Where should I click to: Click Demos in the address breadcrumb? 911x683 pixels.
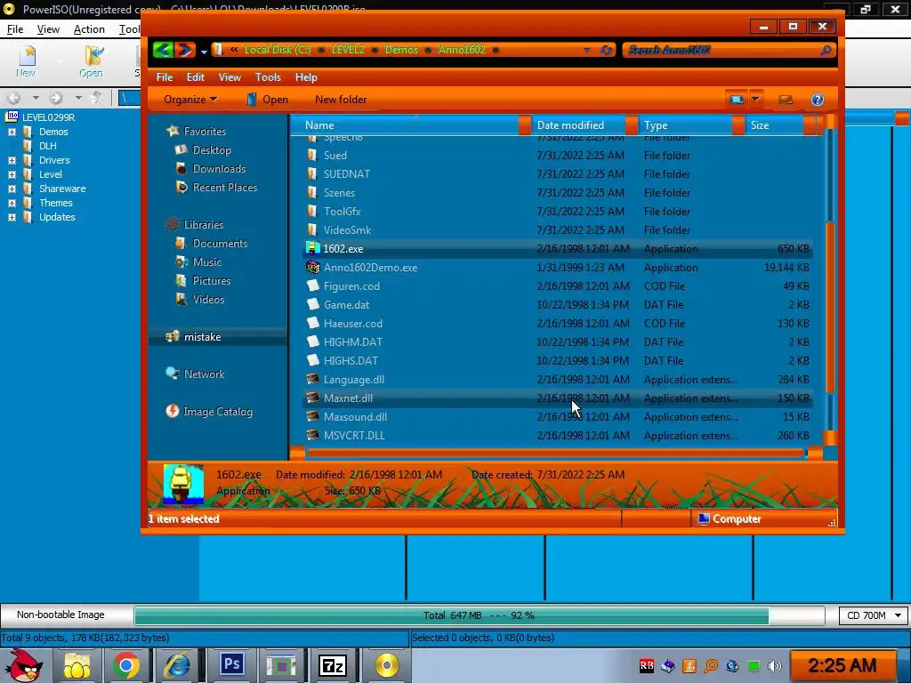401,50
